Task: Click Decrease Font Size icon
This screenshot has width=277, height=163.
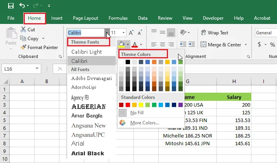Action: 140,33
